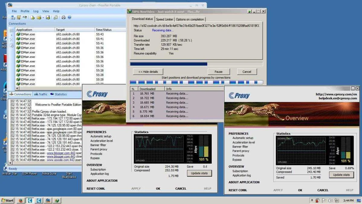Click OK in the Cproxy Overview window

[300, 190]
